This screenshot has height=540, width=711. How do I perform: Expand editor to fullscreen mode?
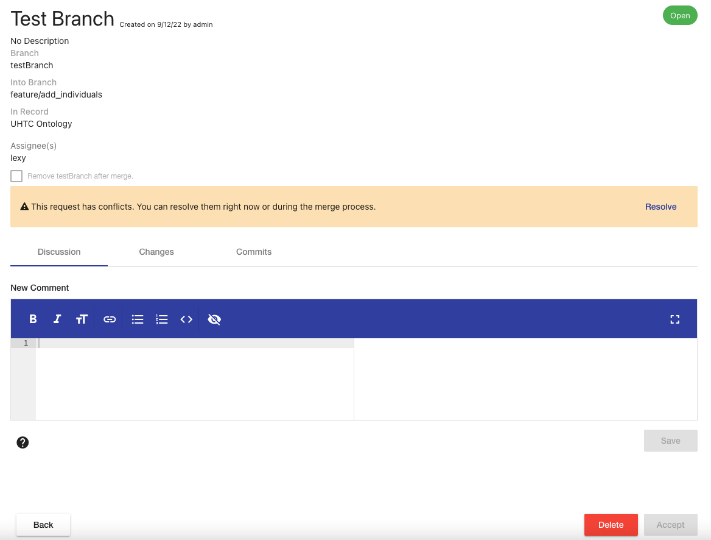click(x=674, y=319)
